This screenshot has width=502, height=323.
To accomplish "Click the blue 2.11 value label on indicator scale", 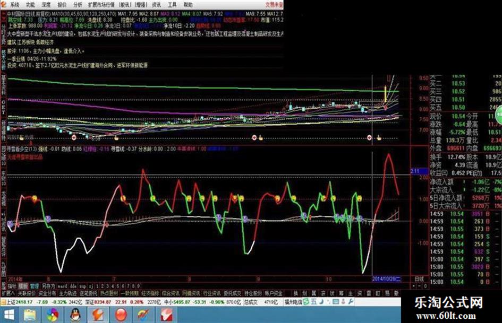I will tap(419, 171).
